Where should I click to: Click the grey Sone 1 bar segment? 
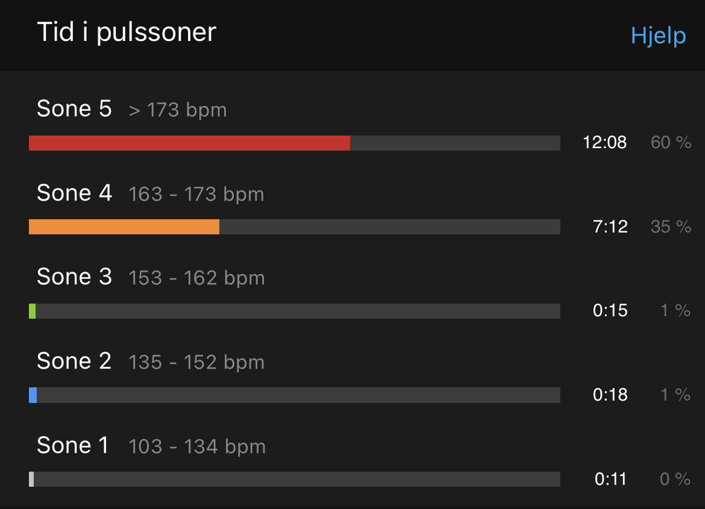(x=31, y=479)
